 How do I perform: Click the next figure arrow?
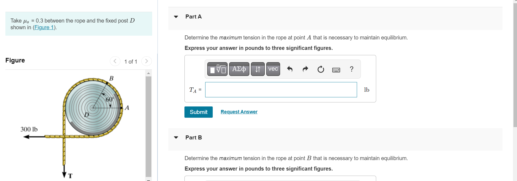[x=146, y=61]
